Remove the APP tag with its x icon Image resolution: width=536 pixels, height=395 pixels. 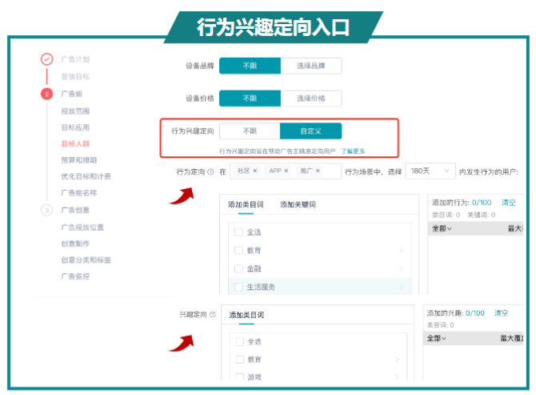pos(286,171)
